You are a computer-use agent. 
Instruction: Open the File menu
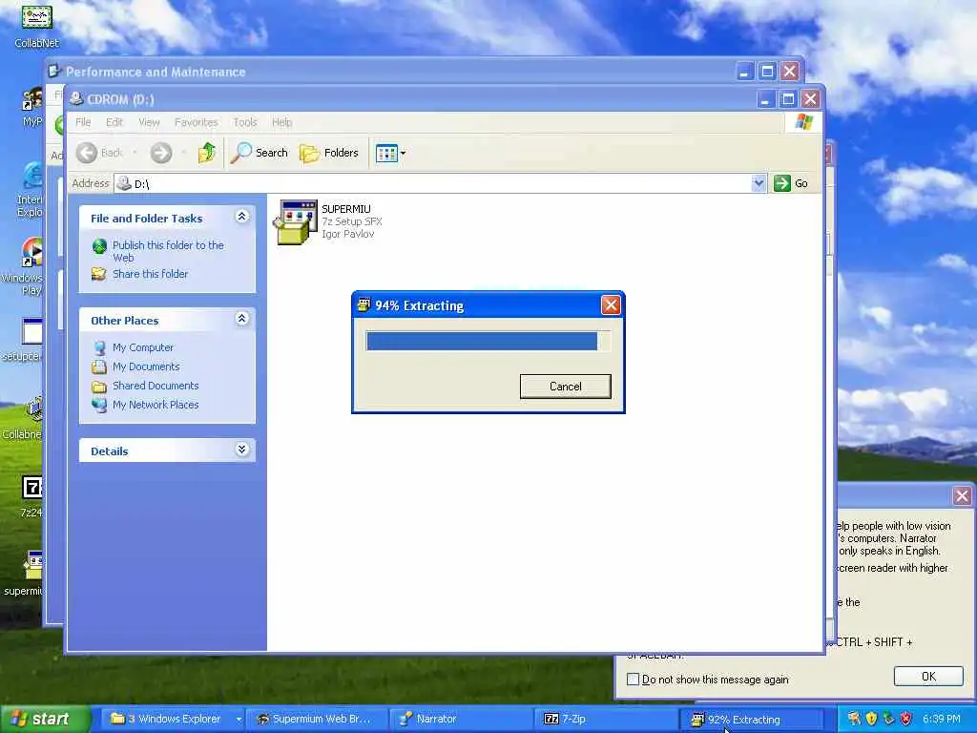click(x=83, y=122)
